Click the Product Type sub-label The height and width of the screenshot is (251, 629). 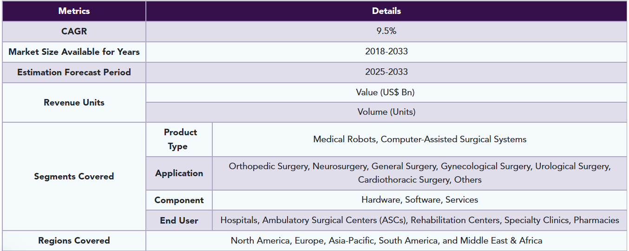[x=179, y=139]
